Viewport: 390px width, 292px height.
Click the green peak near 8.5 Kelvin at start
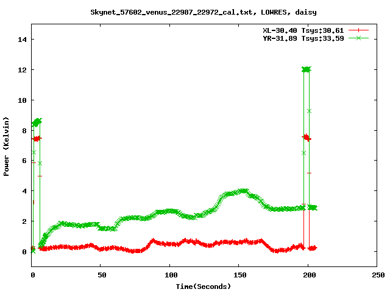coord(37,122)
